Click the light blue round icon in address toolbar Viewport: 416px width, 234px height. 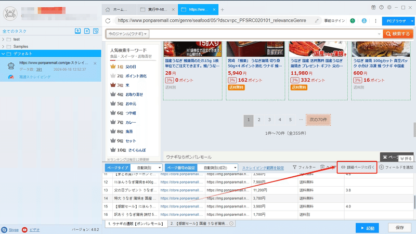click(x=364, y=21)
